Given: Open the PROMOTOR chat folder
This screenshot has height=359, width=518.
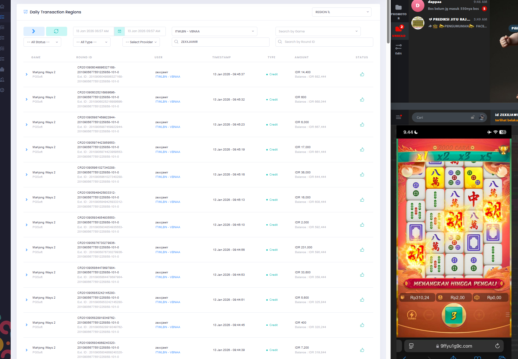Looking at the screenshot, I should coord(399,12).
